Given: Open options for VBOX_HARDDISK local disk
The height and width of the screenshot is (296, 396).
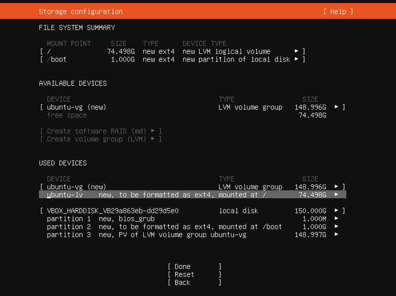Looking at the screenshot, I should coord(337,211).
